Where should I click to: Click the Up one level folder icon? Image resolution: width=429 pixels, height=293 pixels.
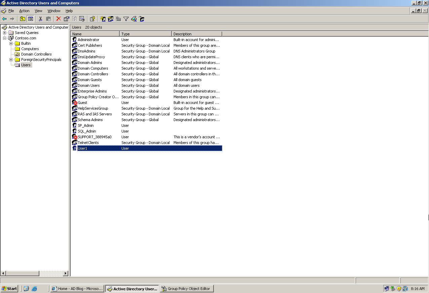coord(23,19)
